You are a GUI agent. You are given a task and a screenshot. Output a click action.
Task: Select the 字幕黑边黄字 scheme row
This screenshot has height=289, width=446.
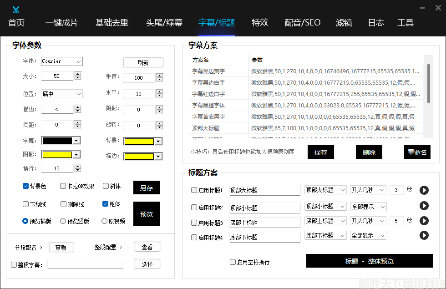pyautogui.click(x=208, y=71)
